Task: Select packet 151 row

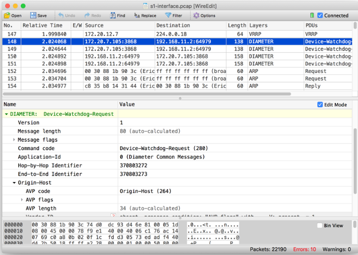Action: [177, 64]
